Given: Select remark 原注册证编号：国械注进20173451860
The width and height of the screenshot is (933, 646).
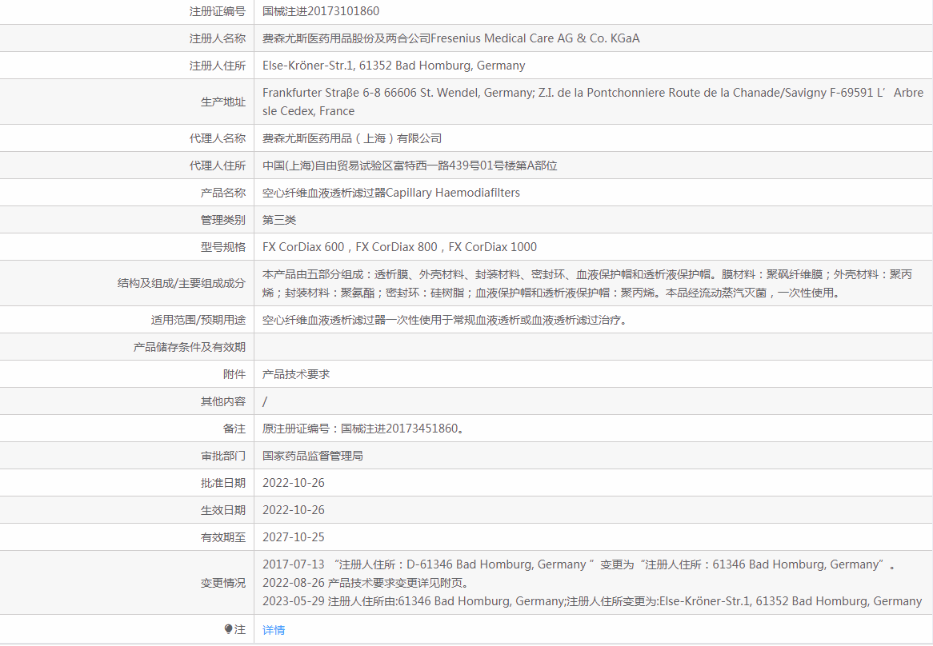Looking at the screenshot, I should click(363, 429).
